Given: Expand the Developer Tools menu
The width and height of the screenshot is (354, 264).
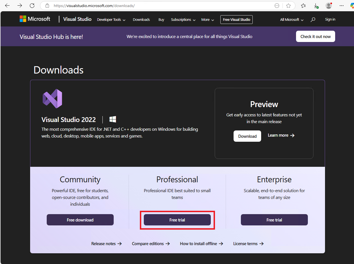Looking at the screenshot, I should click(111, 20).
